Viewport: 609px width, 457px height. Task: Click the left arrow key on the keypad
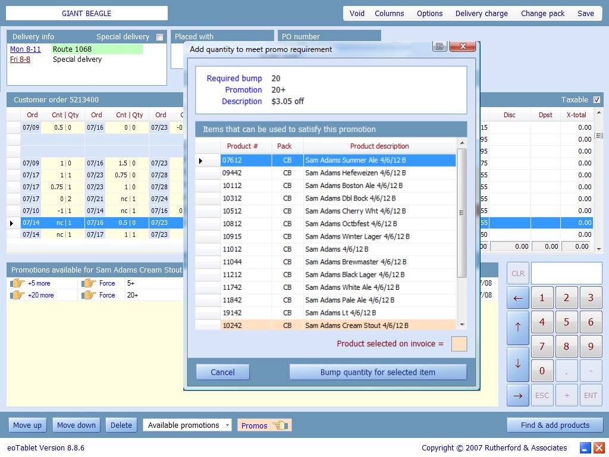click(518, 298)
